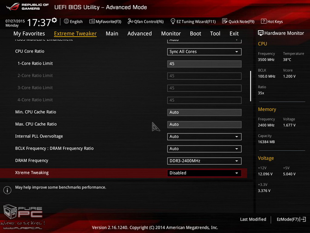Viewport: 310px width, 233px height.
Task: Click the EzMode exit arrow icon
Action: point(303,220)
